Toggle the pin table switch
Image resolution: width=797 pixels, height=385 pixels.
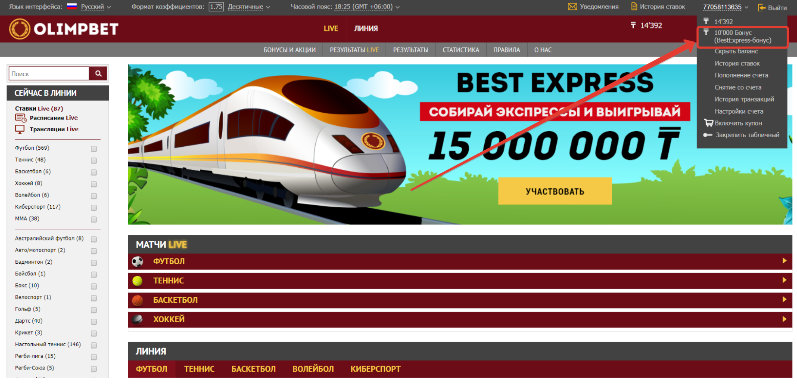[708, 135]
